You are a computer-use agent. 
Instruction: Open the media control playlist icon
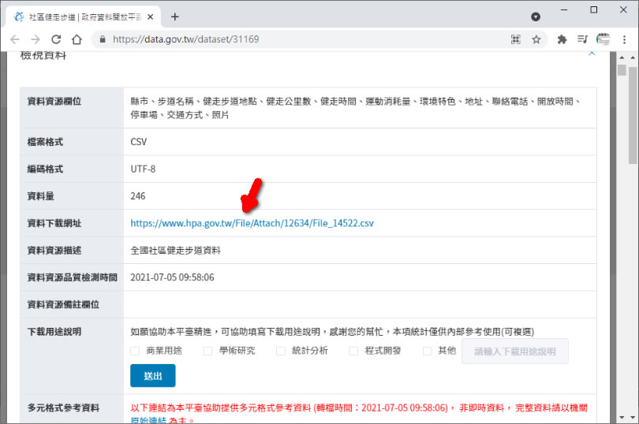[582, 39]
